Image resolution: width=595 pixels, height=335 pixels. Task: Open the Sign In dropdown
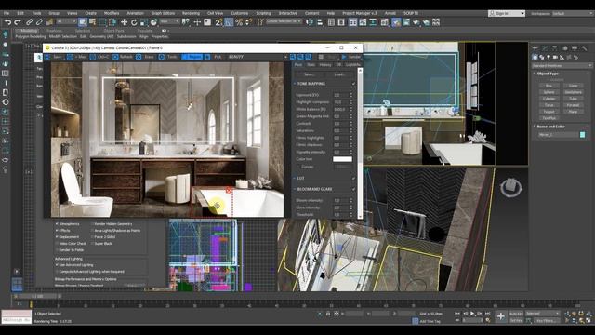coord(507,14)
